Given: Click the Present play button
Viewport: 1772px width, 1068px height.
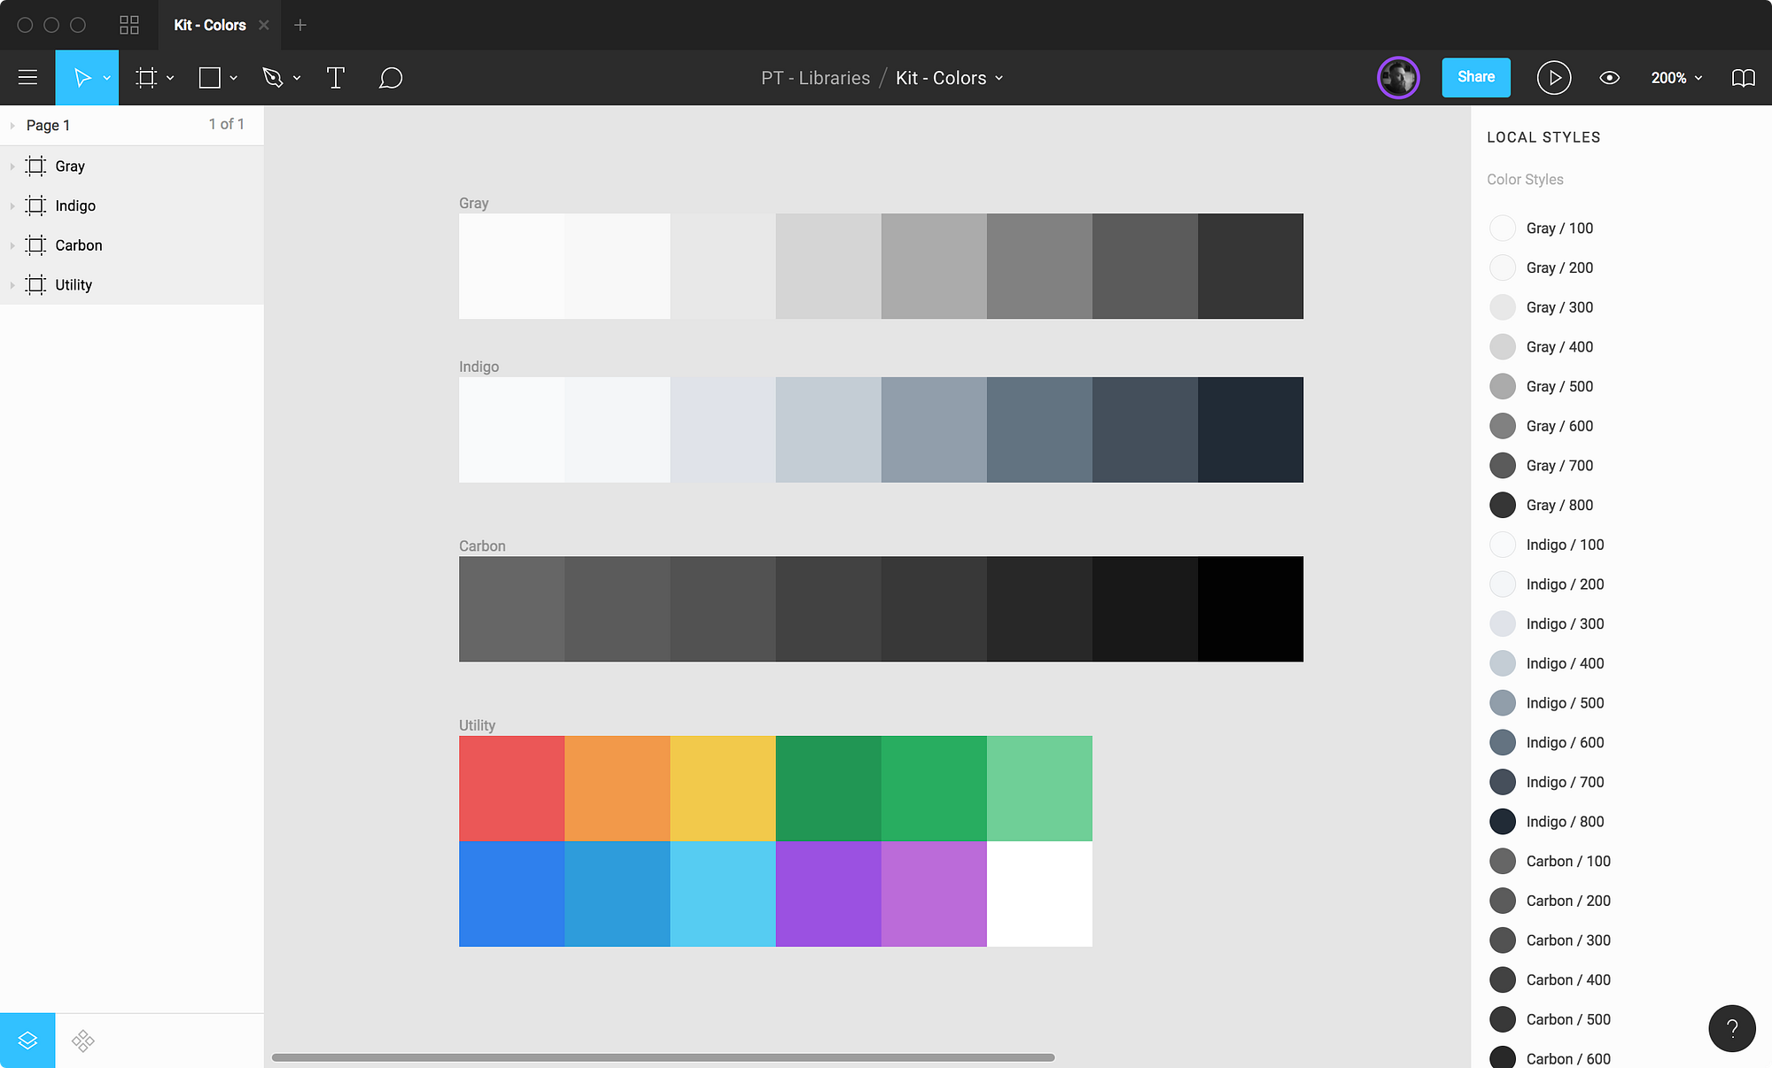Looking at the screenshot, I should coord(1554,77).
